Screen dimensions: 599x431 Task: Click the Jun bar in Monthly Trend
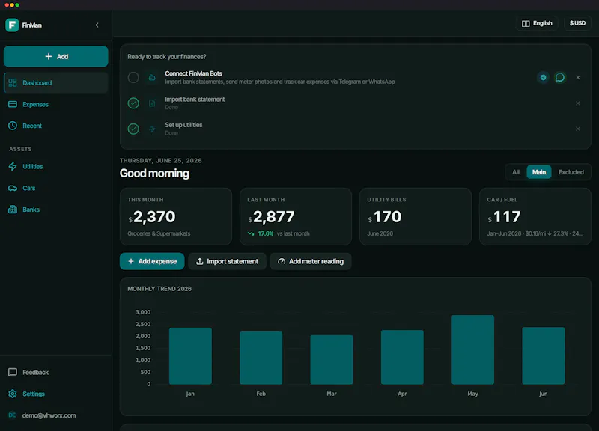point(544,355)
